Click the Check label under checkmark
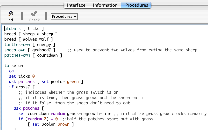The image size is (208, 130). click(x=34, y=20)
